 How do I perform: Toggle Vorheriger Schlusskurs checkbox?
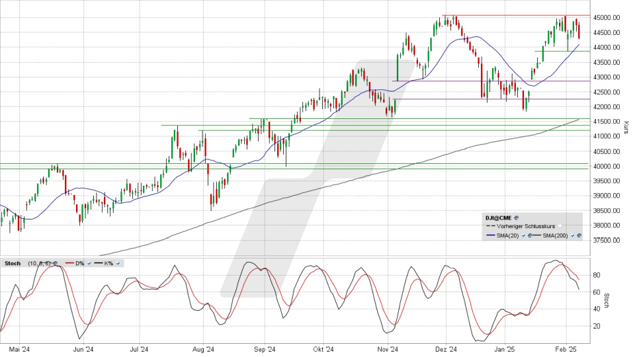point(560,226)
